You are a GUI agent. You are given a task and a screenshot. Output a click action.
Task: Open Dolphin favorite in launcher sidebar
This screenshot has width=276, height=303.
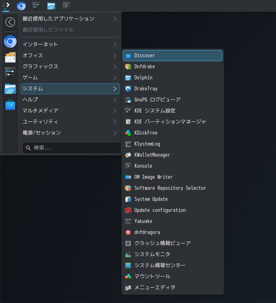coord(10,89)
